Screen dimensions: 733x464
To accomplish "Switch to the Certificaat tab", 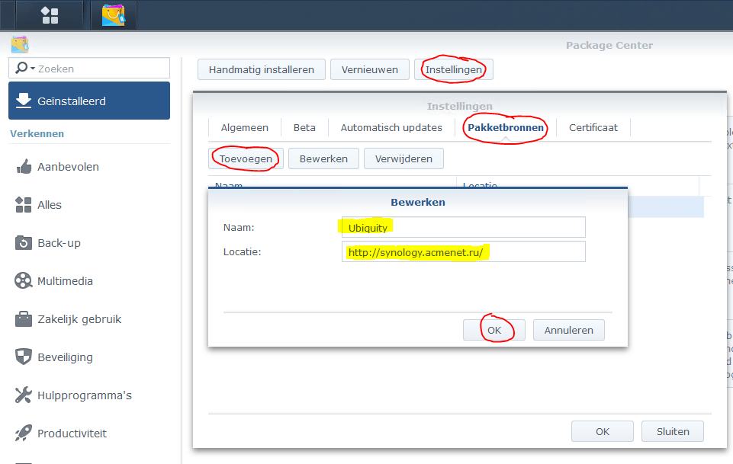I will (593, 127).
